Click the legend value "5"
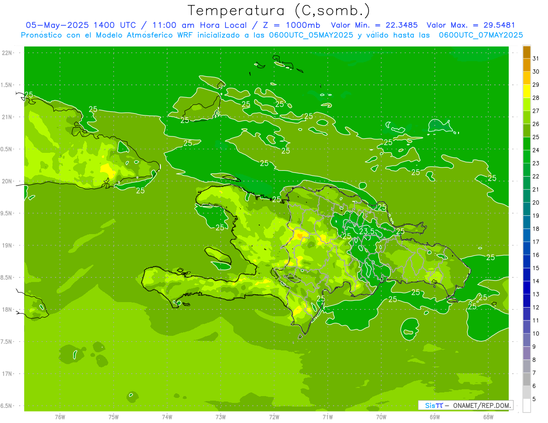548x423 pixels. [534, 399]
